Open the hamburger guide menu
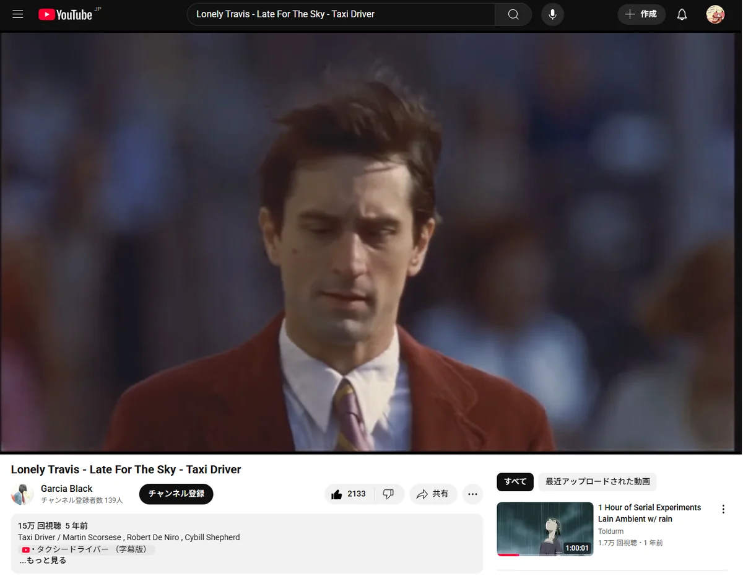This screenshot has width=743, height=581. click(18, 14)
